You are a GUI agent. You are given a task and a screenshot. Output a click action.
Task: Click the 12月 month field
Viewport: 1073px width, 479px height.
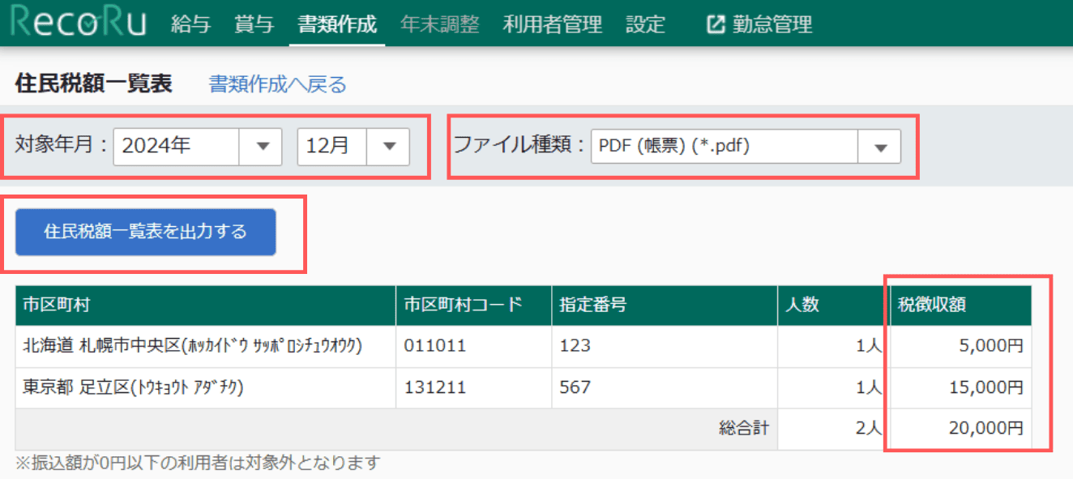333,147
